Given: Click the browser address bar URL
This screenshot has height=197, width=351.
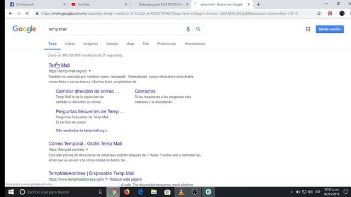Looking at the screenshot, I should point(169,13).
